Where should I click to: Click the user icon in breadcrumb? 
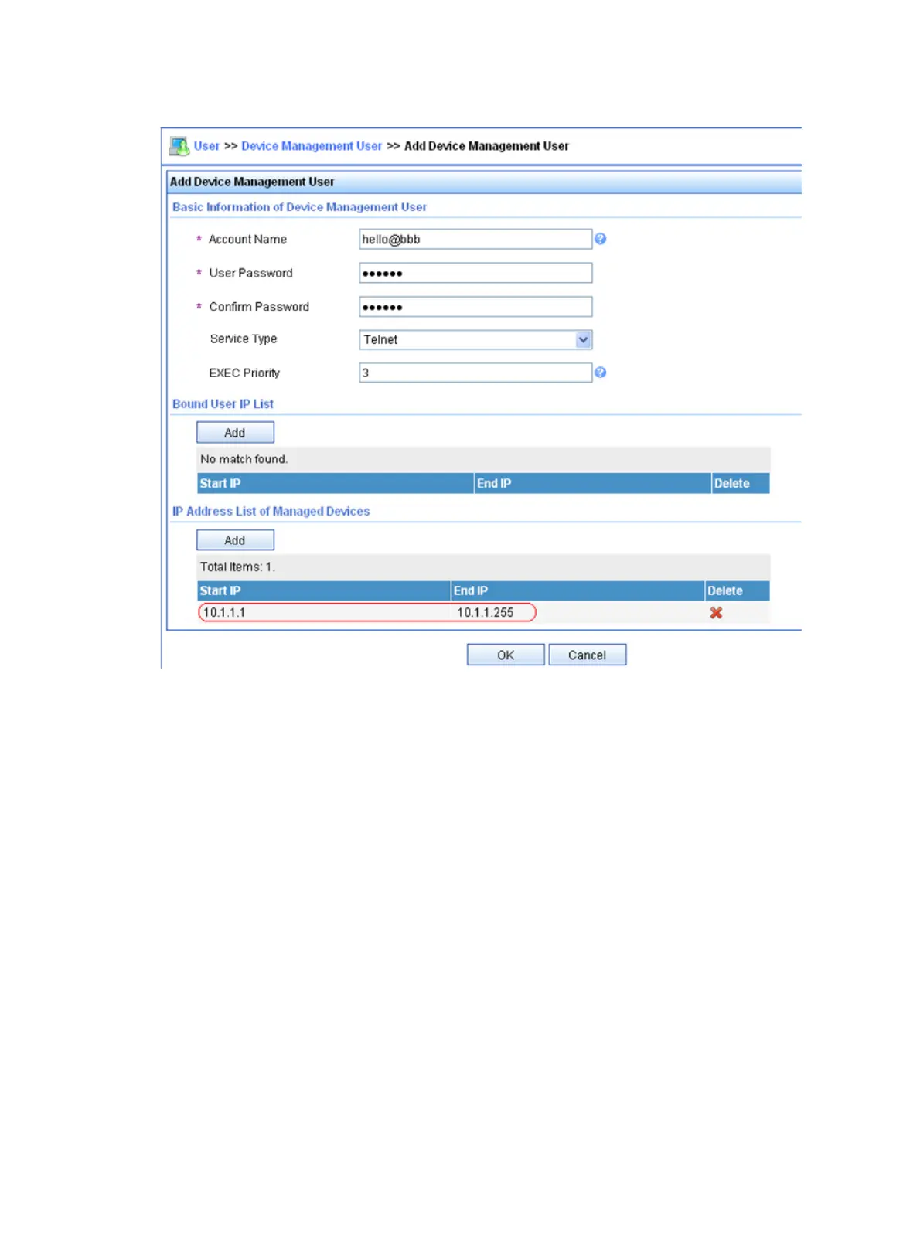(x=179, y=145)
